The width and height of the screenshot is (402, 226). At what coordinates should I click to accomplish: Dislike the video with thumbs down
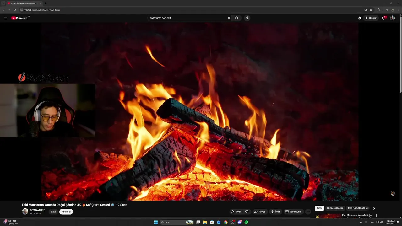247,212
